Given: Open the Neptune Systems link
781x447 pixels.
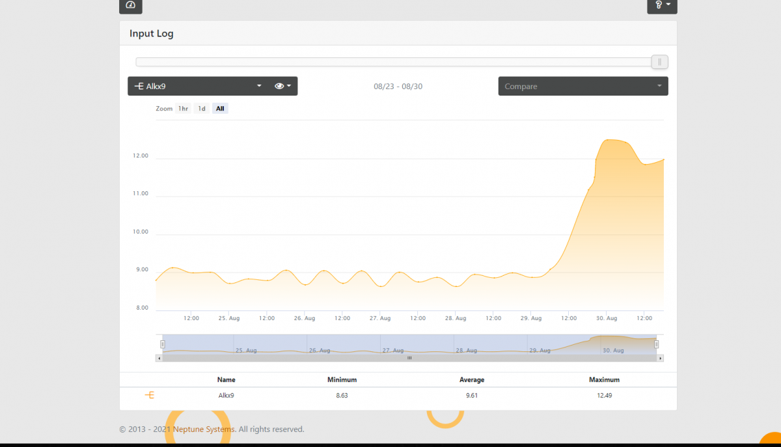Looking at the screenshot, I should point(204,429).
